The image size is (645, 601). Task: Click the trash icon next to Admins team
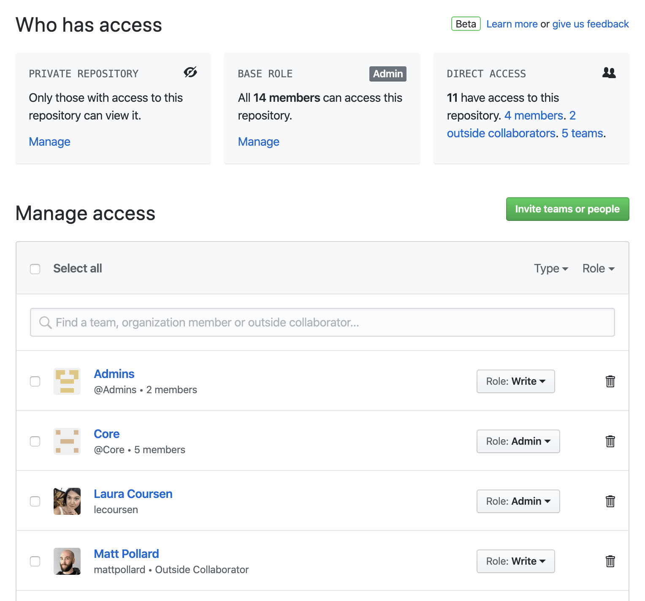(610, 381)
